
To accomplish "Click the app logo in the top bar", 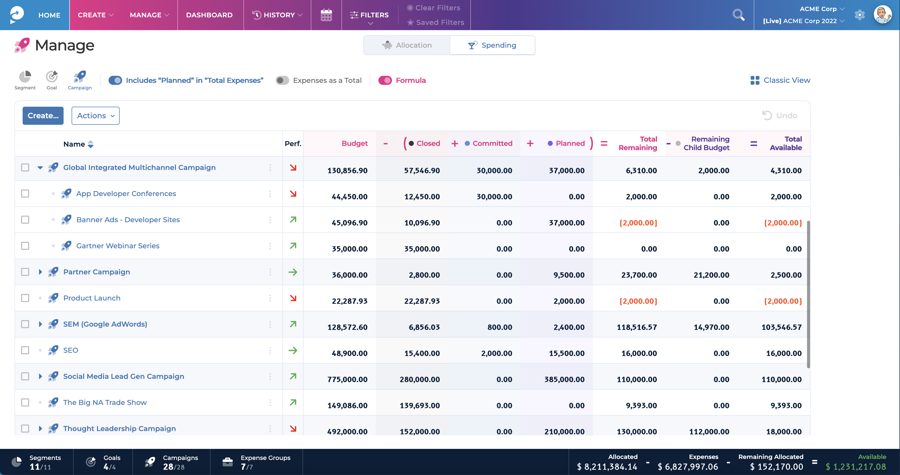I will (17, 15).
